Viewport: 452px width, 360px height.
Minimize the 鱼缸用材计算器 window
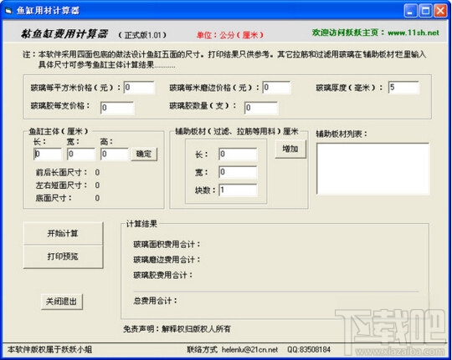point(410,11)
